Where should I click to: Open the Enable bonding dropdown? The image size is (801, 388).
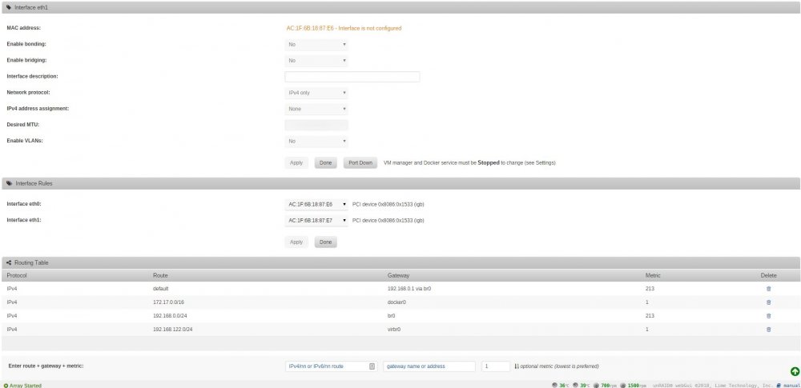tap(316, 45)
